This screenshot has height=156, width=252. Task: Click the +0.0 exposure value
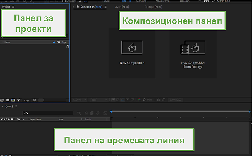point(149,99)
